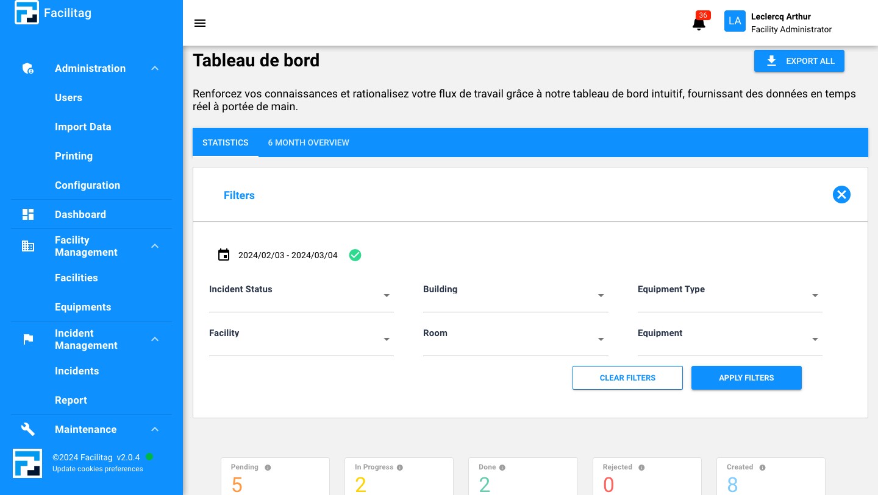Go to Dashboard in the sidebar
The height and width of the screenshot is (495, 878).
click(x=80, y=214)
